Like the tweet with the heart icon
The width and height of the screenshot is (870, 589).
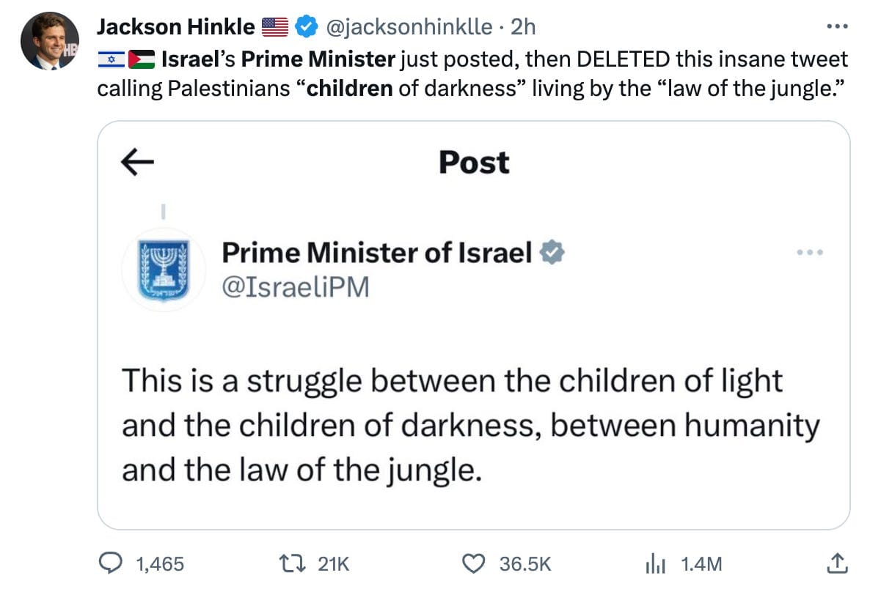475,563
